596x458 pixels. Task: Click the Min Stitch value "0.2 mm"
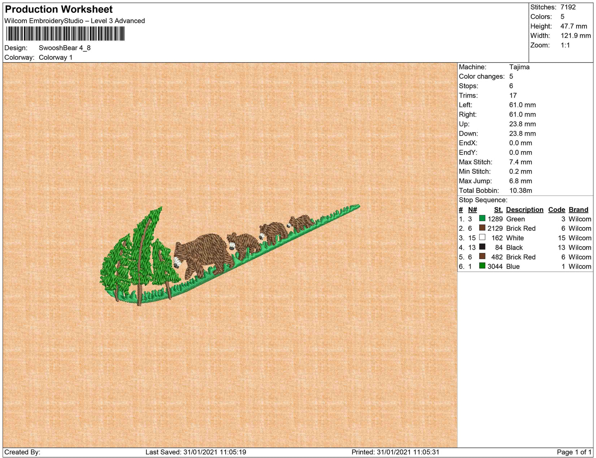[521, 171]
